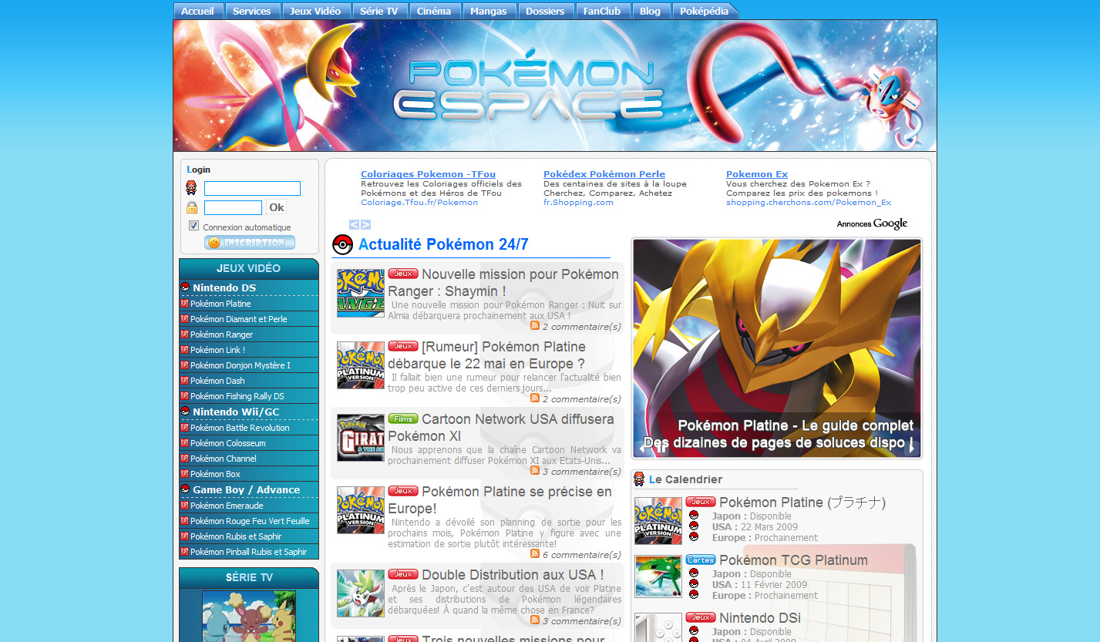Open the Coloriages Pokemon -TFou ad link
The image size is (1100, 642).
coord(429,174)
